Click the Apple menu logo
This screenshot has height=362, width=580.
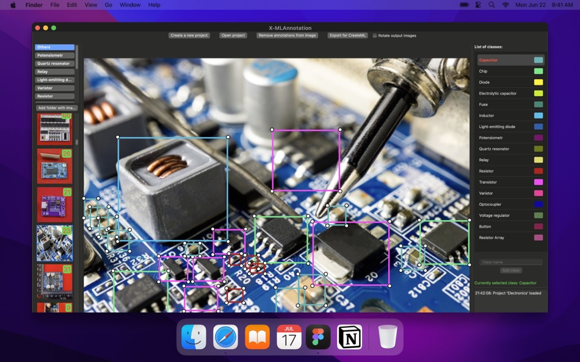click(13, 5)
